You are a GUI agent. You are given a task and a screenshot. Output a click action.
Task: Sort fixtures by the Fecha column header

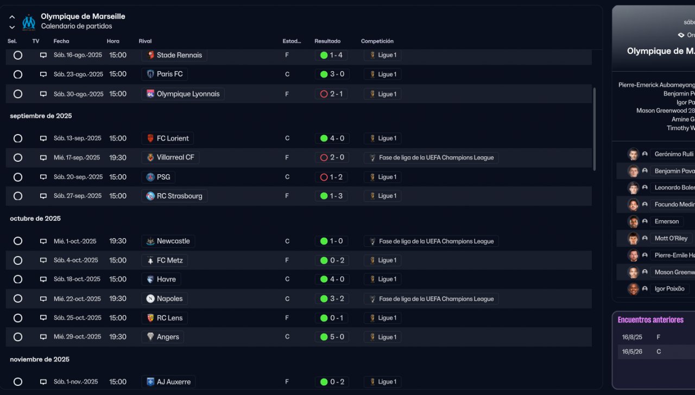tap(61, 41)
